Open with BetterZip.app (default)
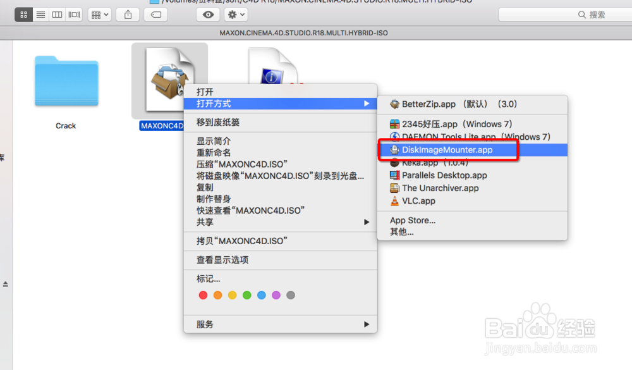Image resolution: width=632 pixels, height=370 pixels. [x=472, y=104]
